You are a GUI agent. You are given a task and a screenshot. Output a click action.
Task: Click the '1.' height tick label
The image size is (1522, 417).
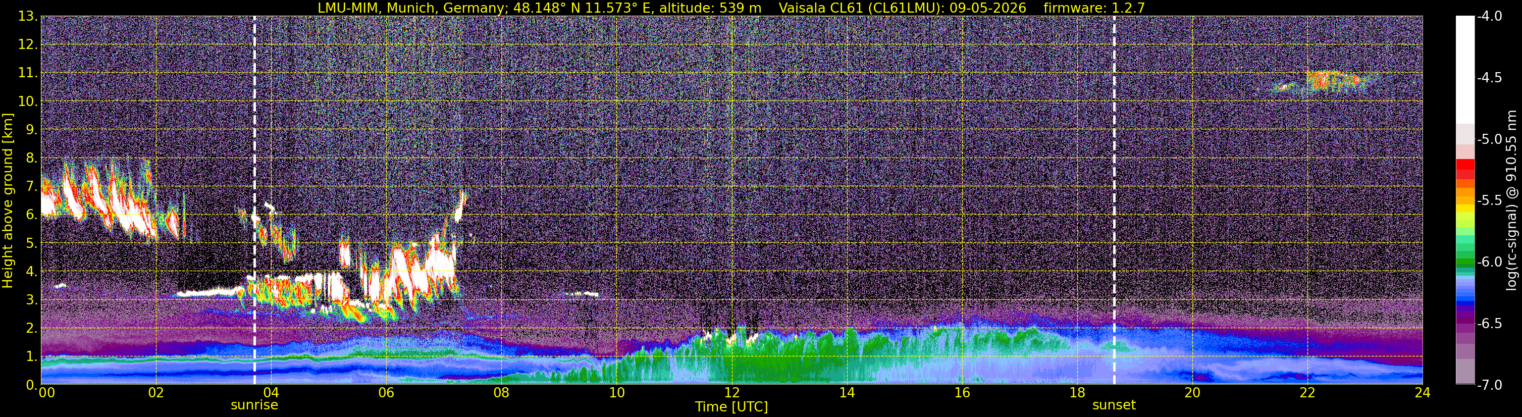(31, 357)
